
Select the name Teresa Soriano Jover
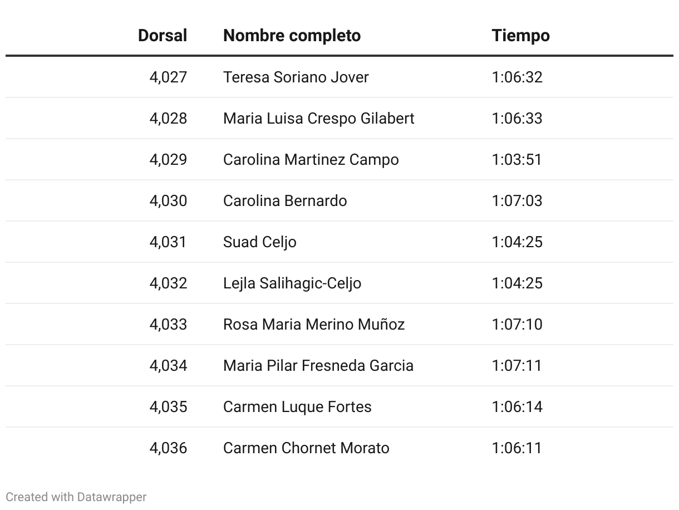tap(296, 77)
